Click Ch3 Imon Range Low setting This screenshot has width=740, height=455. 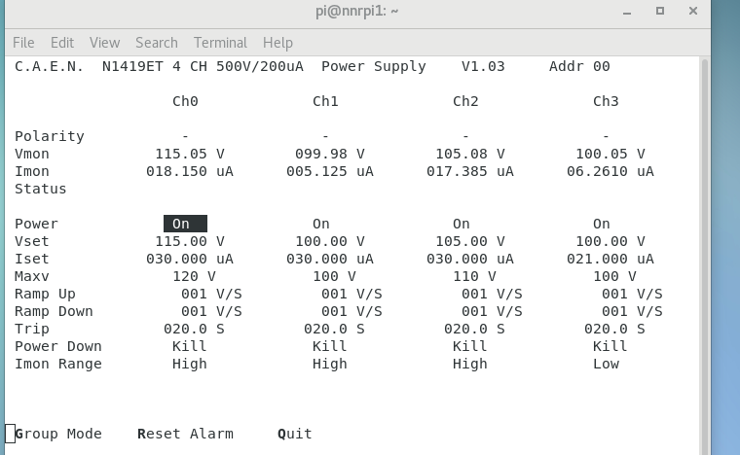pyautogui.click(x=606, y=364)
